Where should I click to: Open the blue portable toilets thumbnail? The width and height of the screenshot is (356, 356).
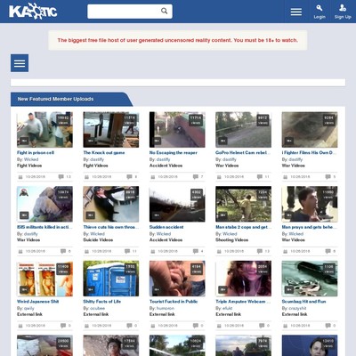111,279
